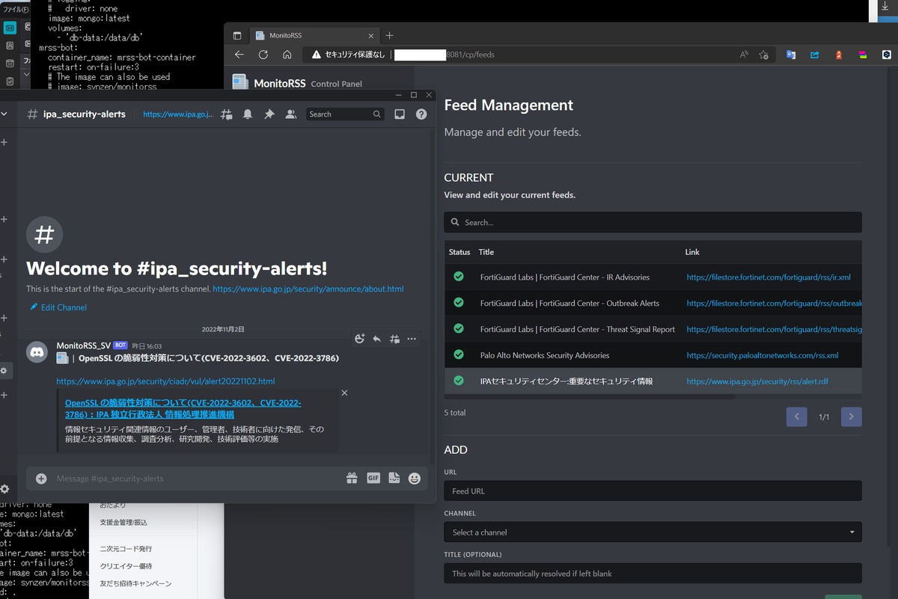Reply to the OpenSSL alert message
Image resolution: width=898 pixels, height=599 pixels.
tap(376, 339)
